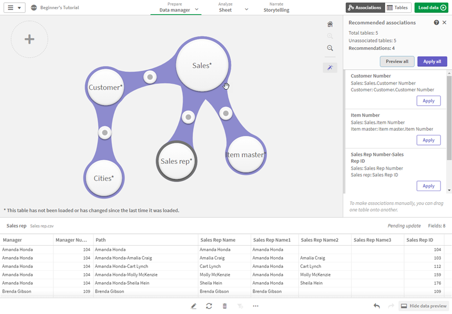Image resolution: width=452 pixels, height=314 pixels.
Task: Open the hamburger navigation menu dropdown
Action: point(14,8)
